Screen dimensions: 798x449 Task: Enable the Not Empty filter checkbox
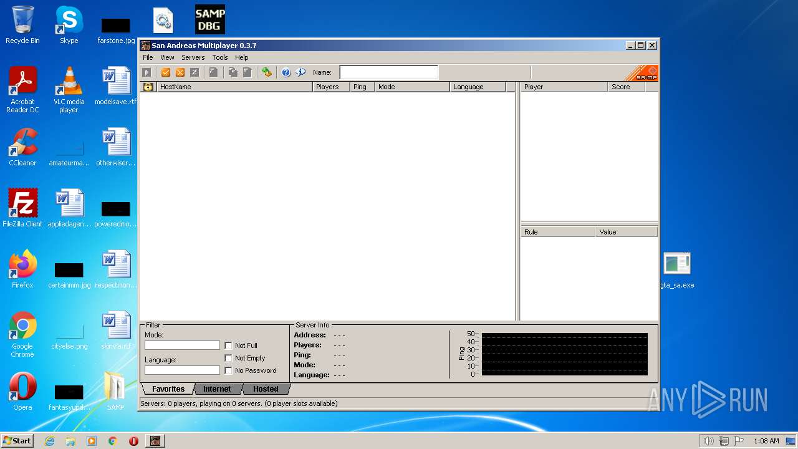228,358
